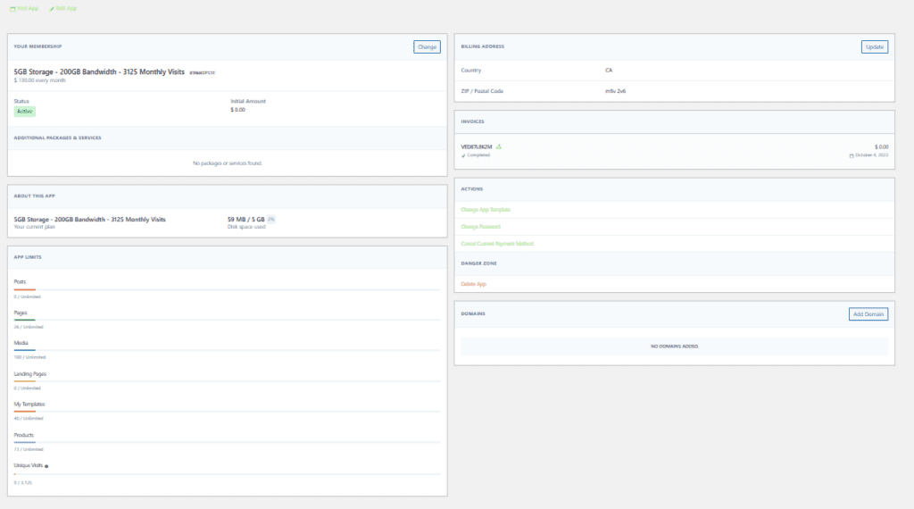Click the icon beside invoice VED87L8K2M
The height and width of the screenshot is (509, 914).
click(x=499, y=146)
